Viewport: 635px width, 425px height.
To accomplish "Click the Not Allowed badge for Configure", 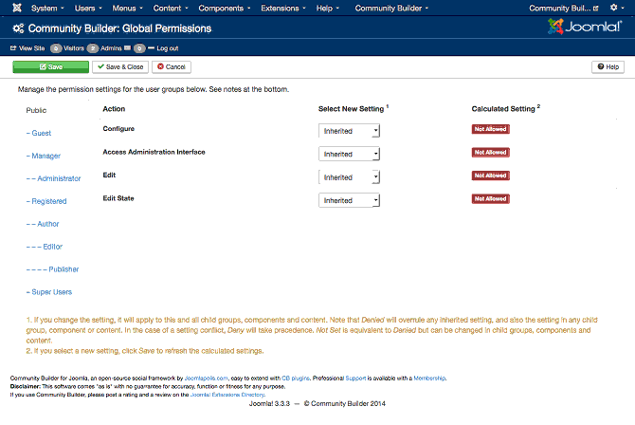I will [x=490, y=129].
